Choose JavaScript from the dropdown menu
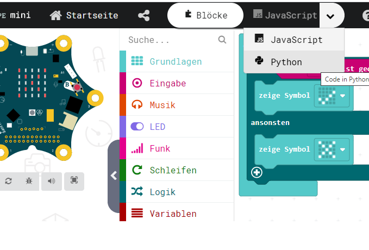Viewport: 369px width, 250px height. [296, 40]
